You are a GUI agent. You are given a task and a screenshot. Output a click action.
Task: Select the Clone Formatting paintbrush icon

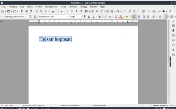(x=53, y=11)
